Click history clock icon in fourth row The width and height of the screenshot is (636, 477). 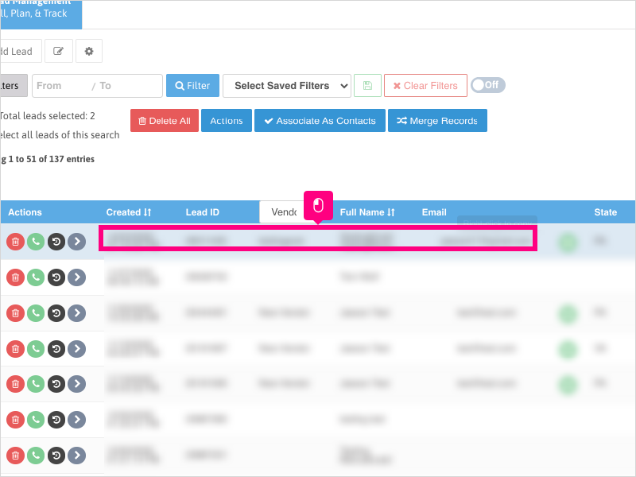[56, 349]
